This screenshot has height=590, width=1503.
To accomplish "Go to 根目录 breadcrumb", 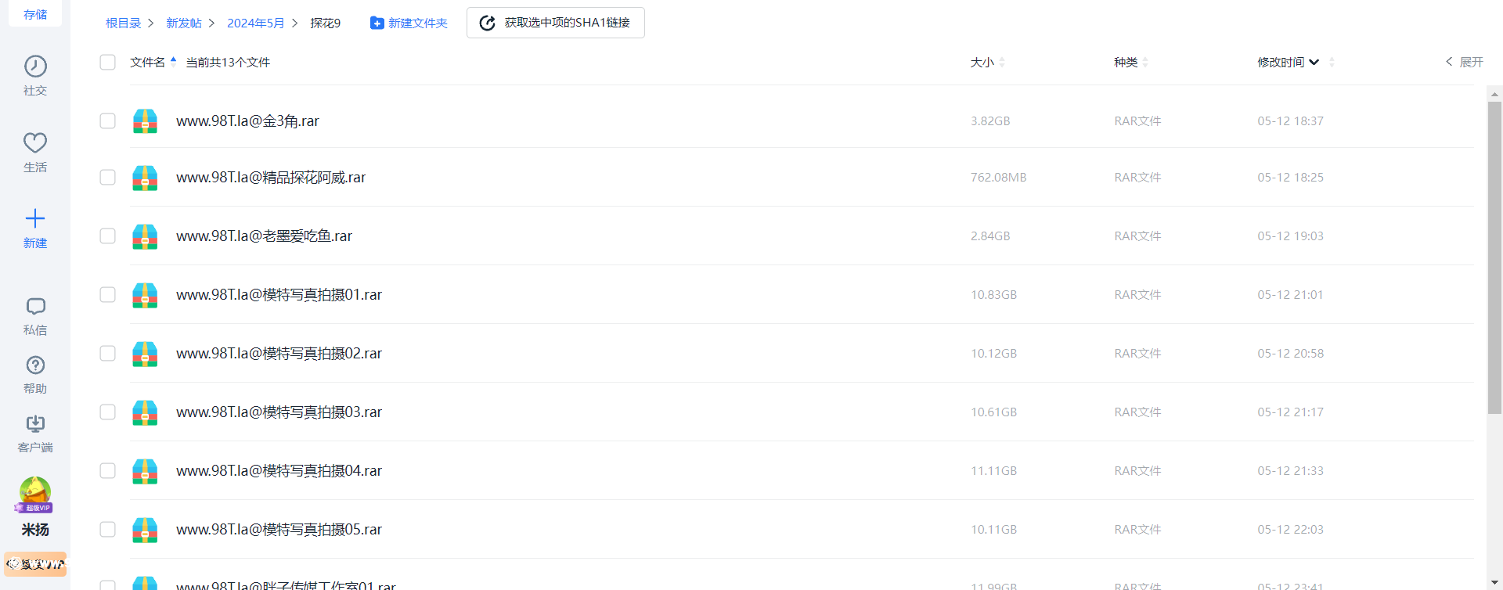I will pyautogui.click(x=124, y=23).
